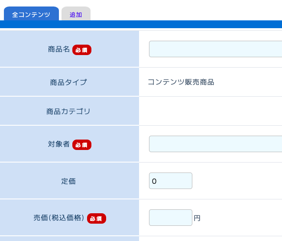Click the 必須 badge beside 売価(税込価格)
Viewport: 282px width, 241px height.
pyautogui.click(x=97, y=218)
